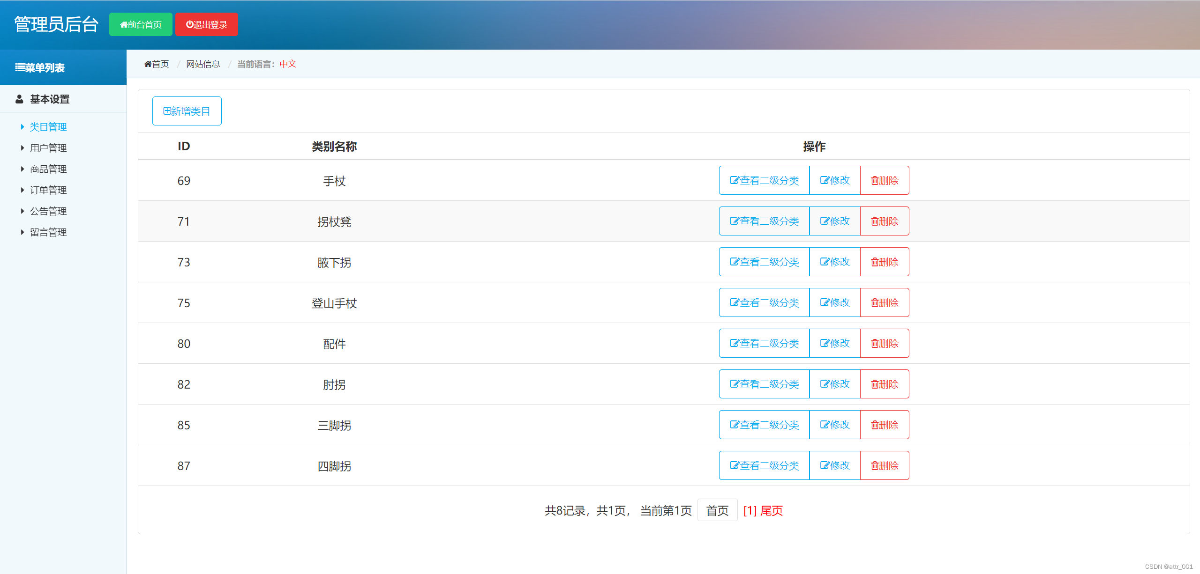Click 网站信息 breadcrumb link
The image size is (1200, 574).
click(x=203, y=64)
